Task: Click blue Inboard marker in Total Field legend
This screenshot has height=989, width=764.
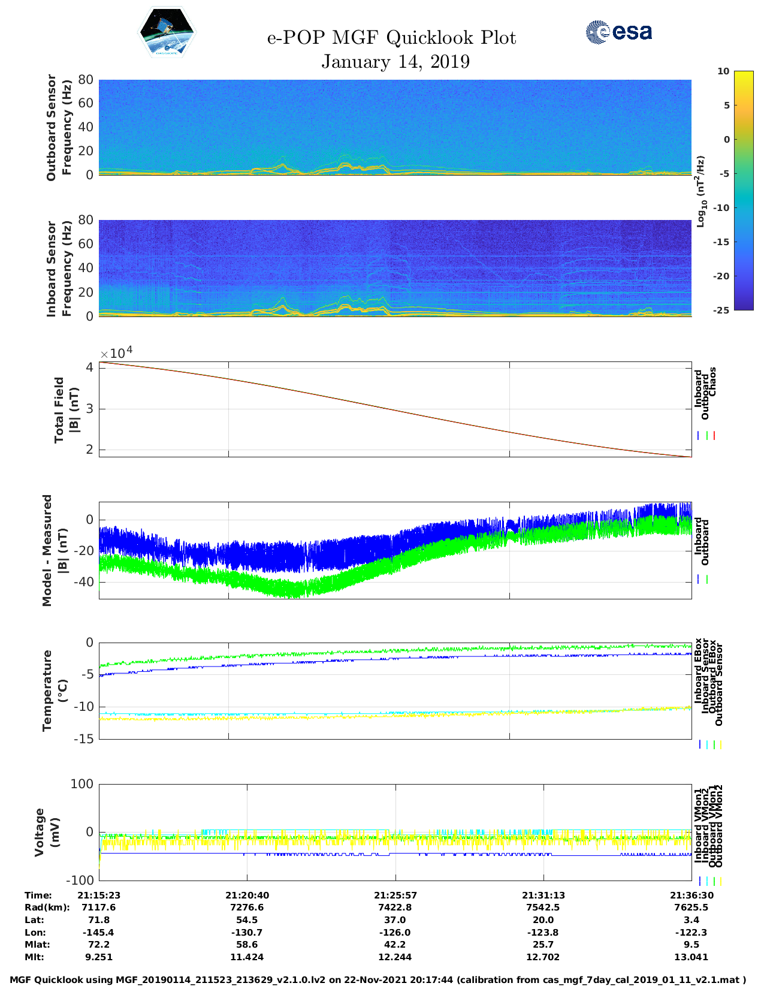Action: (699, 436)
